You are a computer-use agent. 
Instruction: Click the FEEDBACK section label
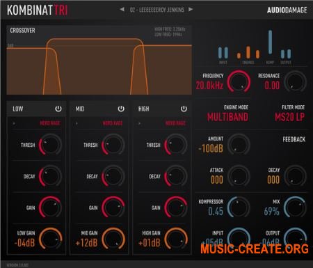coord(294,139)
